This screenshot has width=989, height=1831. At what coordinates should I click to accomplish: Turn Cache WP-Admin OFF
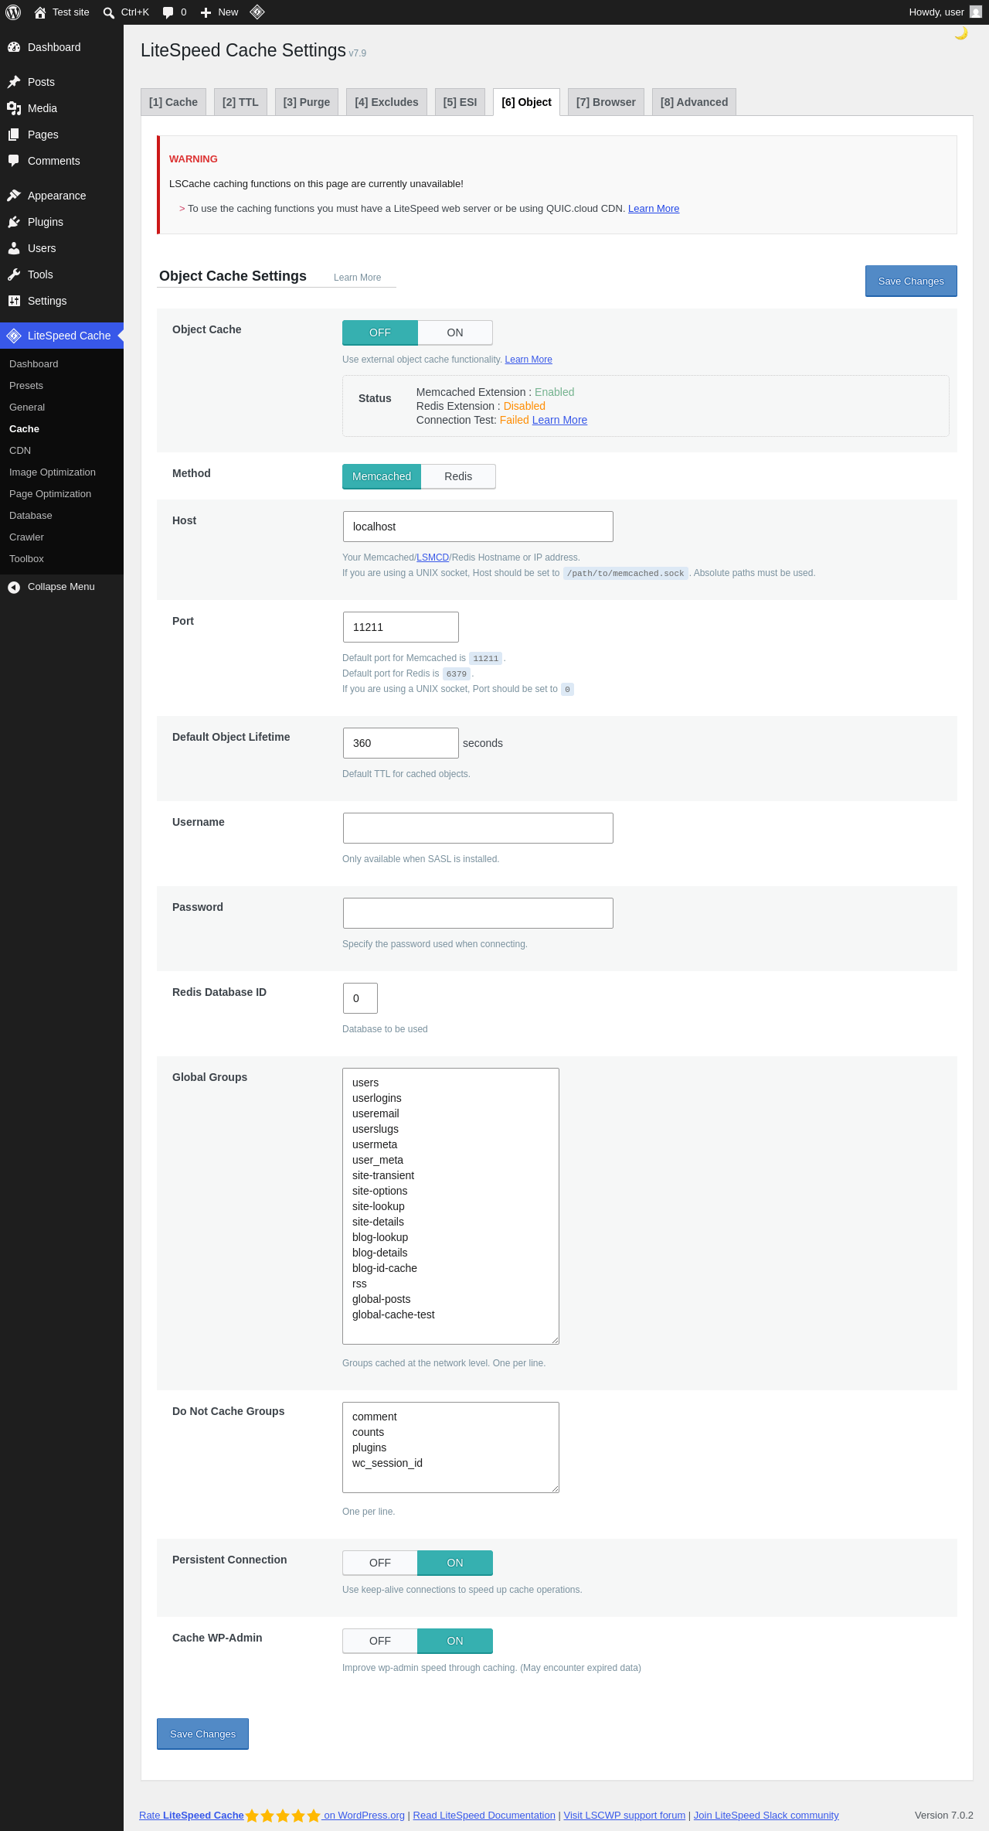coord(380,1641)
